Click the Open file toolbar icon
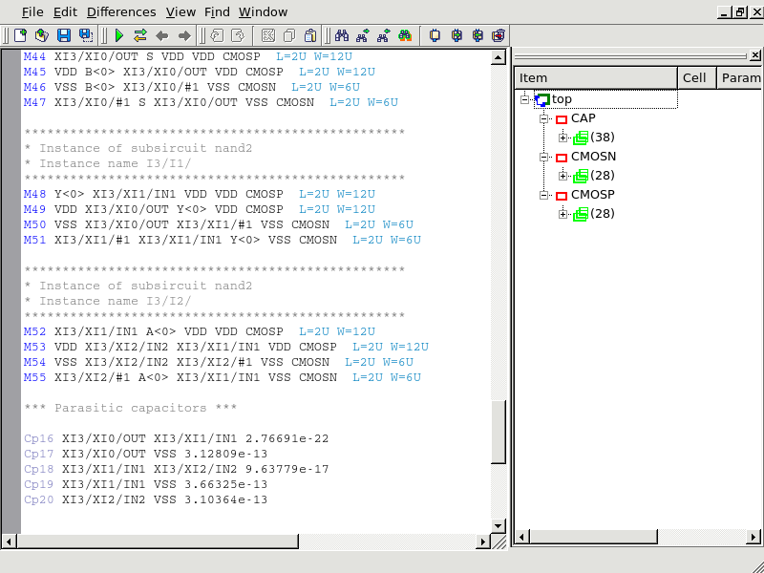 41,35
